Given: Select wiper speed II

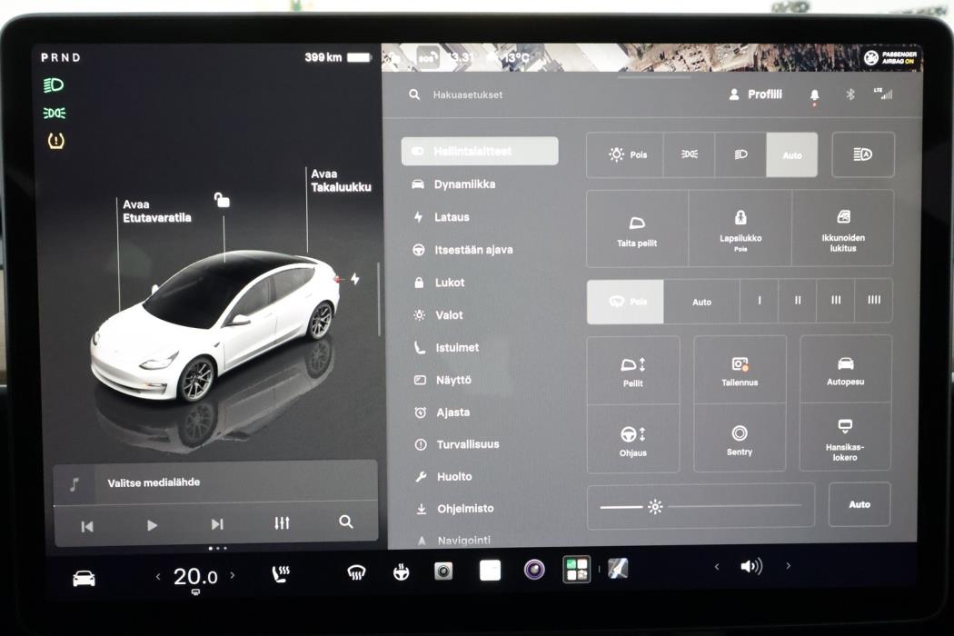Looking at the screenshot, I should 797,301.
